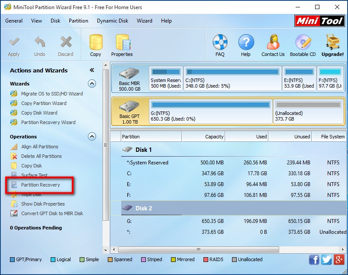
Task: Open Properties from the toolbar
Action: click(122, 43)
